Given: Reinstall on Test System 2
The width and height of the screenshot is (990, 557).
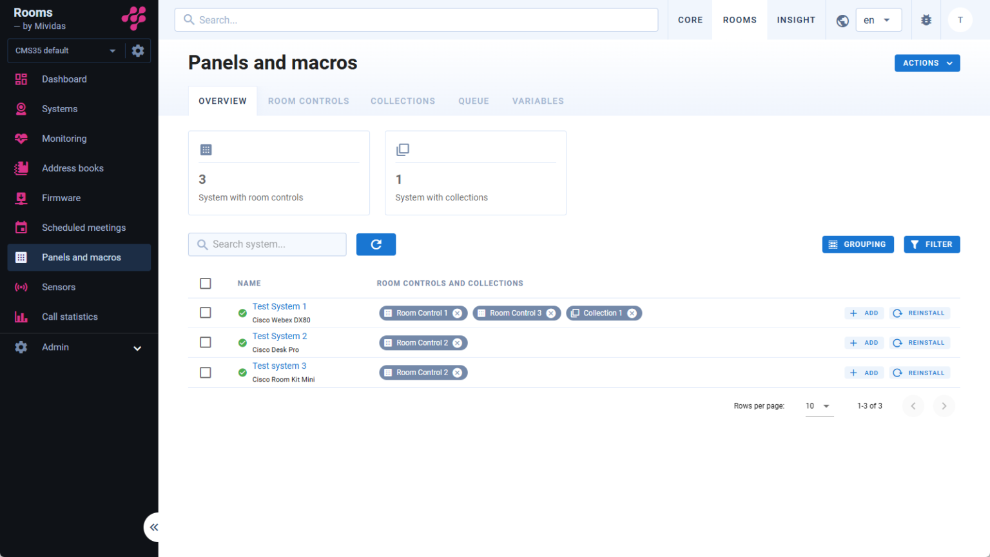Looking at the screenshot, I should click(x=918, y=343).
